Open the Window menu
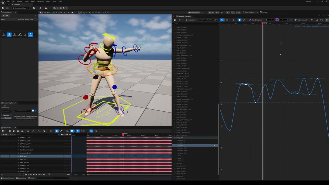 coord(20,1)
